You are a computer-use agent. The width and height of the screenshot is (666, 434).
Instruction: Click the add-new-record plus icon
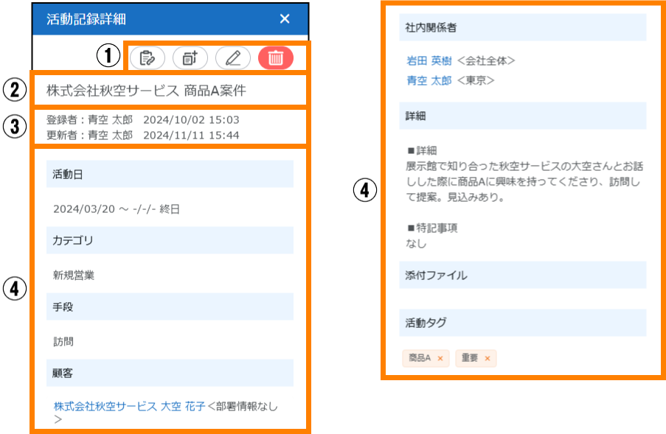point(190,57)
